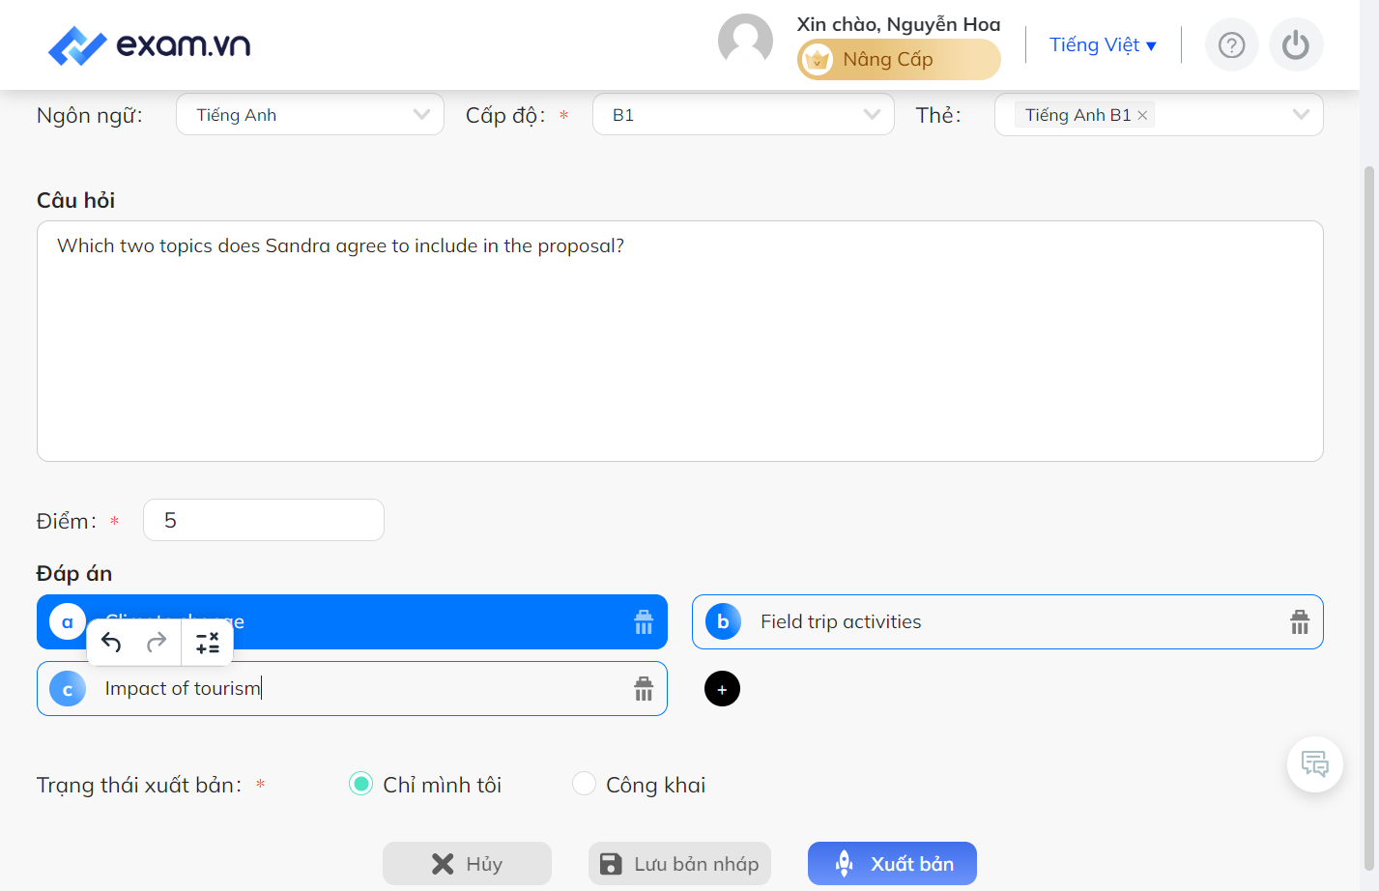Image resolution: width=1379 pixels, height=891 pixels.
Task: Click the Điểm score input field
Action: [264, 520]
